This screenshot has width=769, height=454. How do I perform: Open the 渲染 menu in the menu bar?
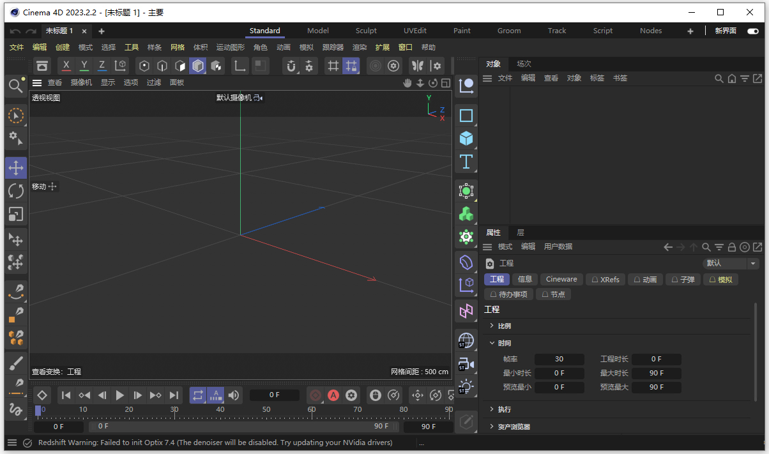pos(359,47)
